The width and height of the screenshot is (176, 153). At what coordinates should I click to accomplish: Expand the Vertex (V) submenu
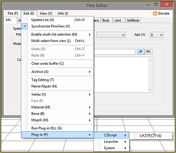(58, 94)
